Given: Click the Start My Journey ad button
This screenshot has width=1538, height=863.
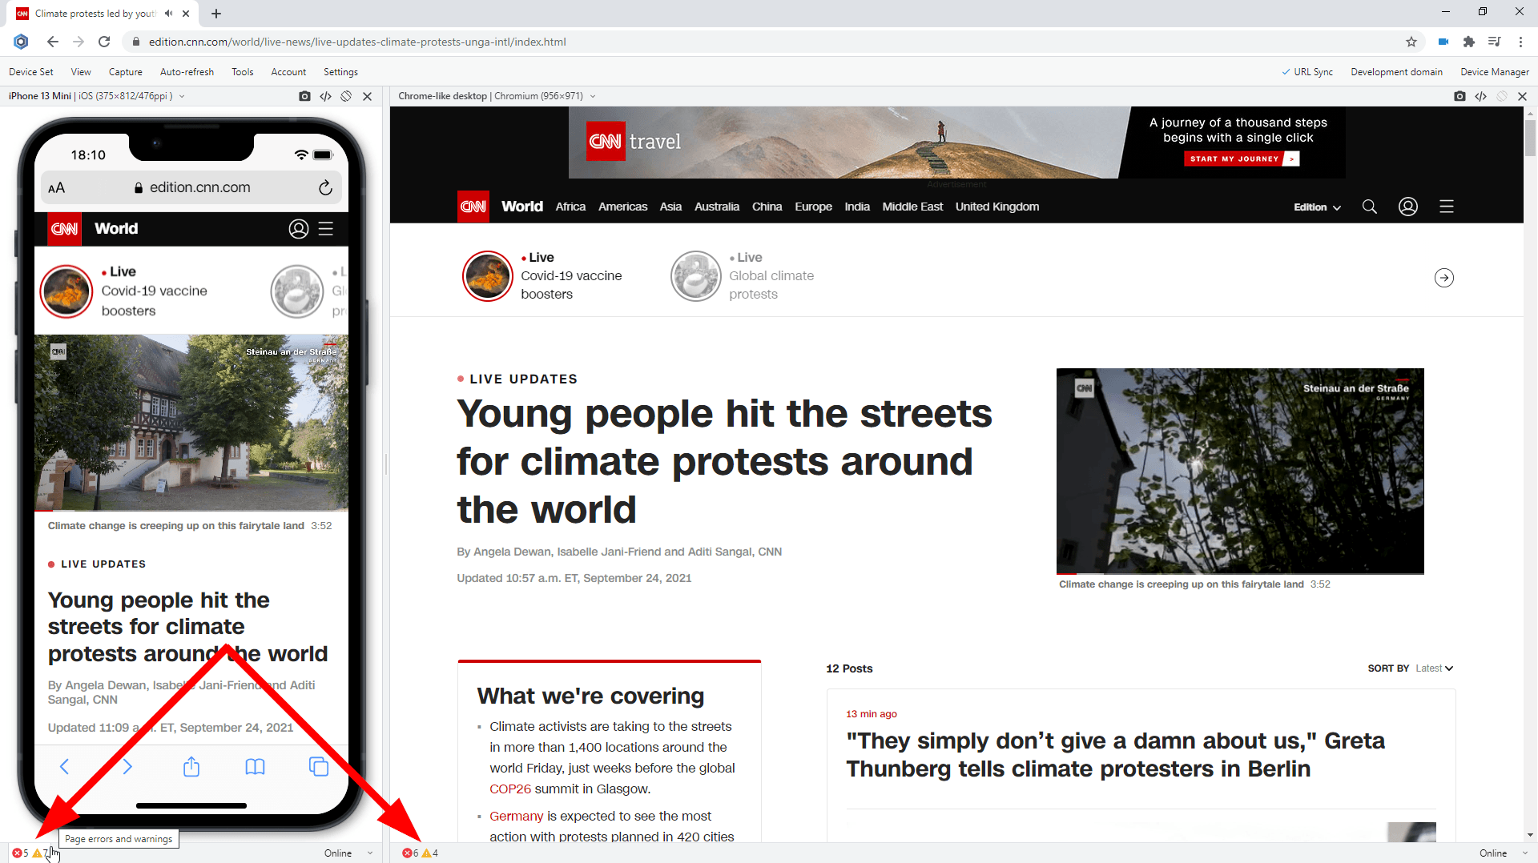Looking at the screenshot, I should coord(1241,159).
